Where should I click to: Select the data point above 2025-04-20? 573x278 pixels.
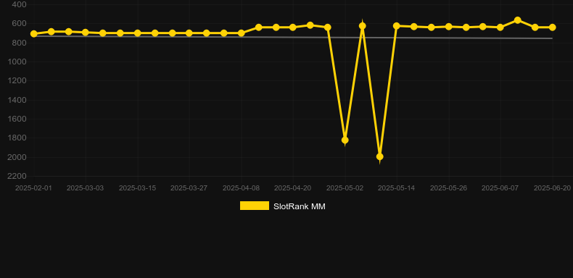[x=293, y=28]
